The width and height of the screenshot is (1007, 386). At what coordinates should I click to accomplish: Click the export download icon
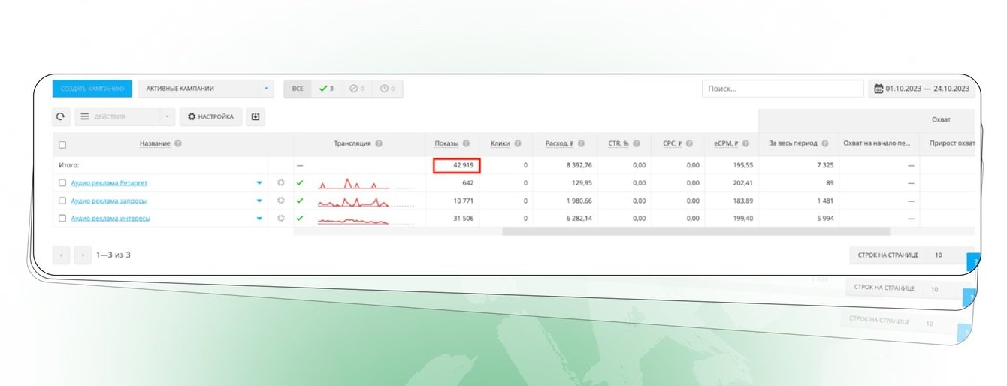(256, 117)
